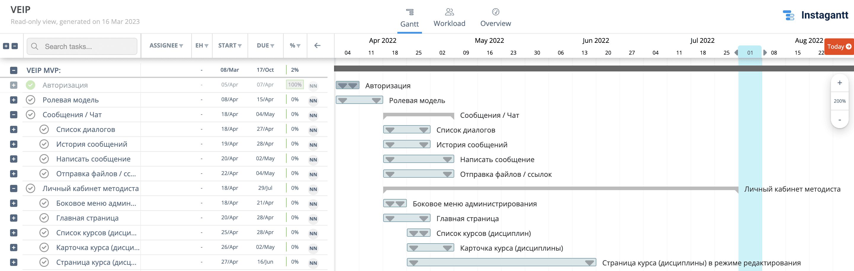Image resolution: width=854 pixels, height=271 pixels.
Task: Select the Gantt view icon
Action: tap(410, 13)
